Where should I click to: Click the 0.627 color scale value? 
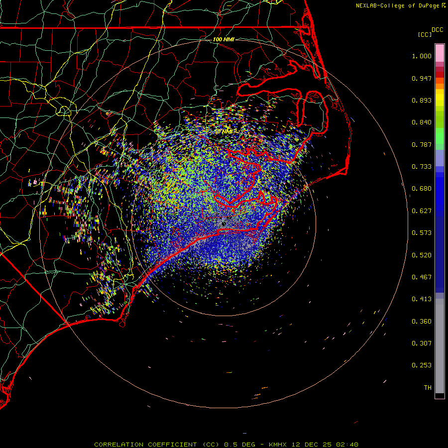pyautogui.click(x=422, y=211)
